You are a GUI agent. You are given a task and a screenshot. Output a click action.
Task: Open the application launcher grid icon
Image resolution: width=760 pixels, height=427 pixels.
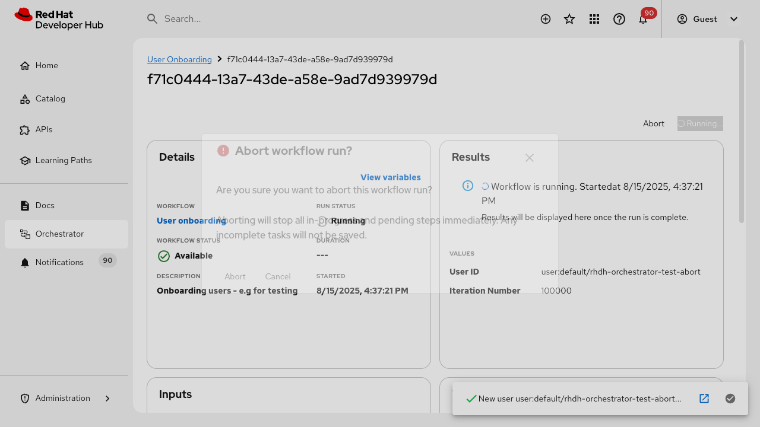[x=594, y=19]
